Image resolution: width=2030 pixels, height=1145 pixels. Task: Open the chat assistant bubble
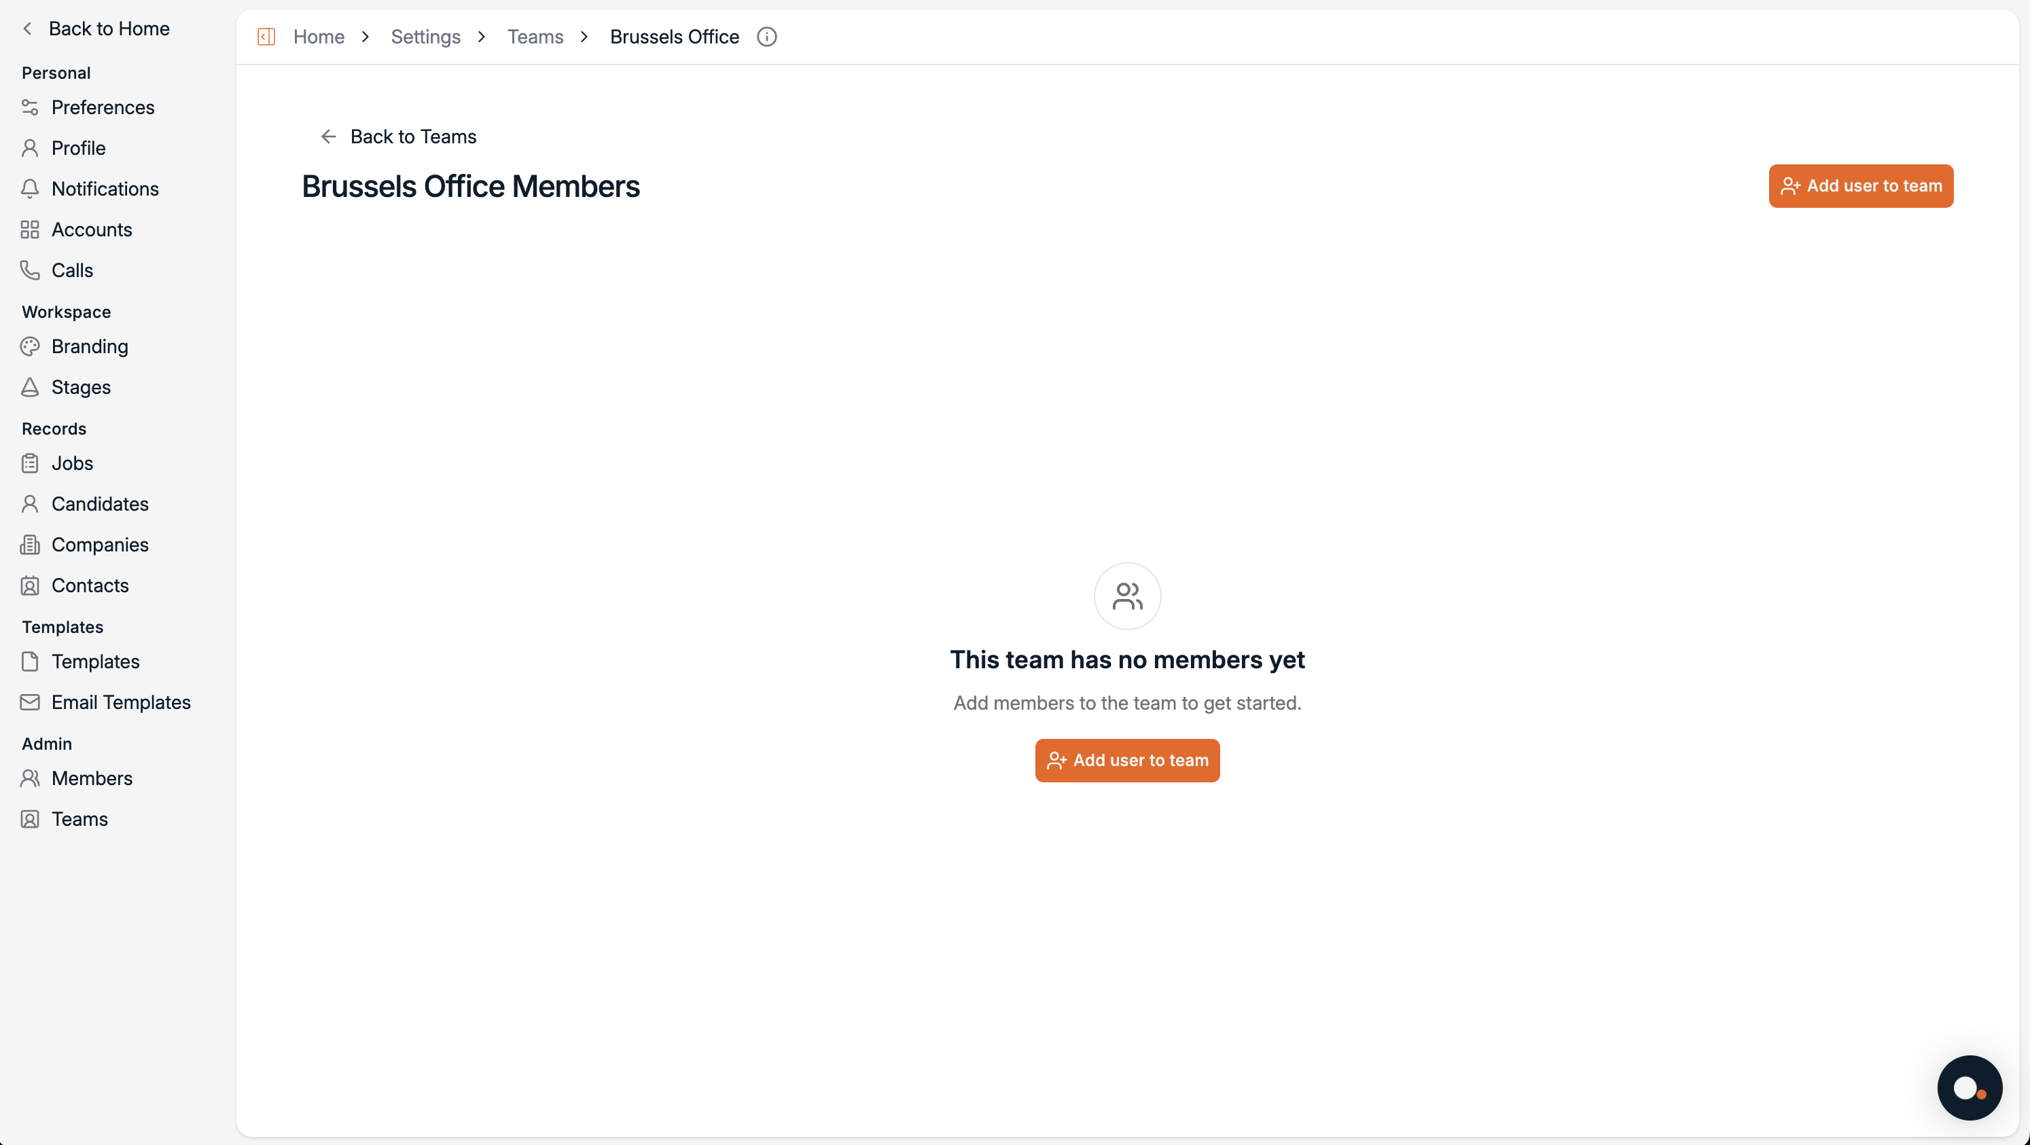[x=1970, y=1087]
